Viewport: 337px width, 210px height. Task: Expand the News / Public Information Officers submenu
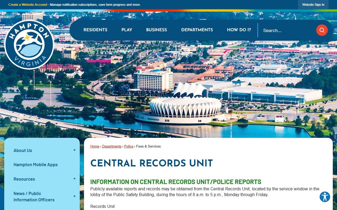click(75, 196)
